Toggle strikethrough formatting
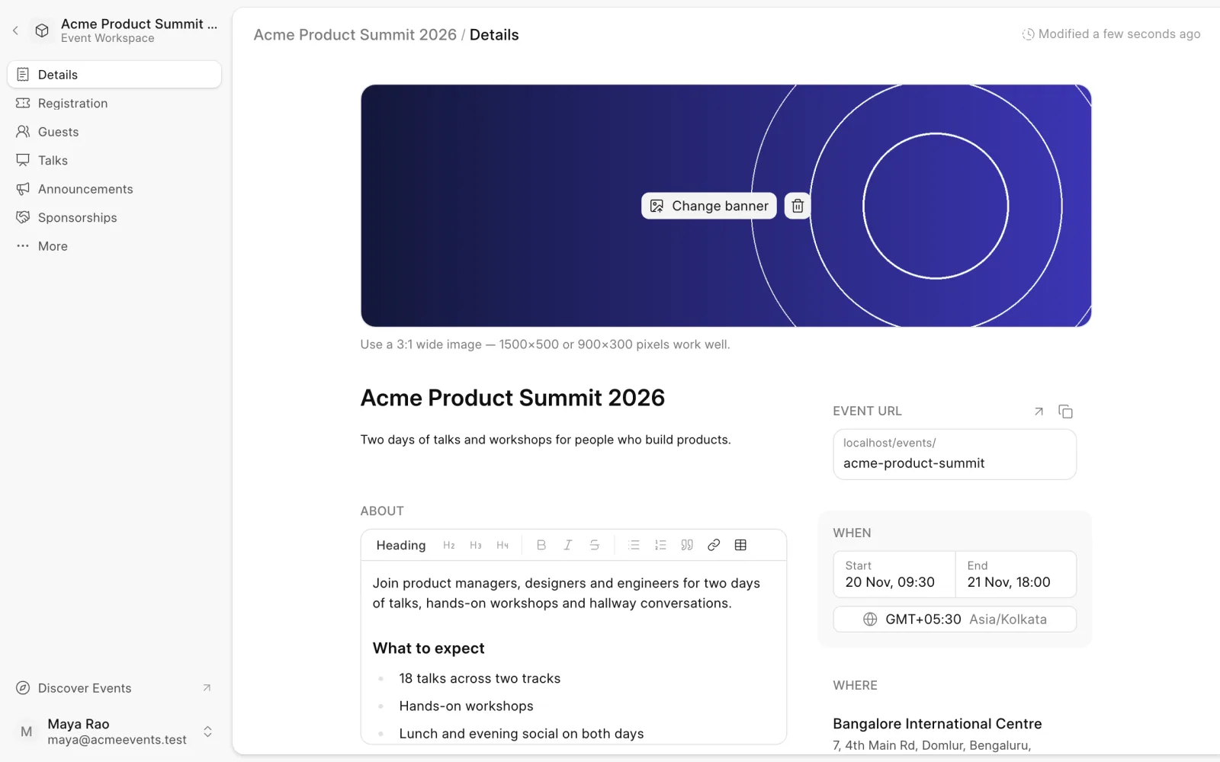This screenshot has width=1220, height=762. click(595, 545)
